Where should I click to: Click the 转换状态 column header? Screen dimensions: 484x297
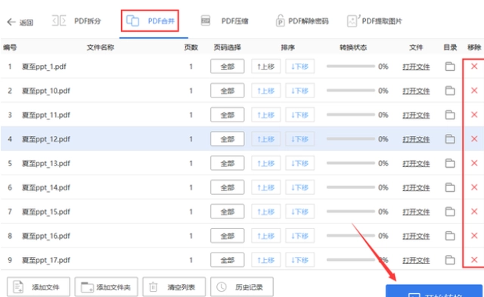353,47
